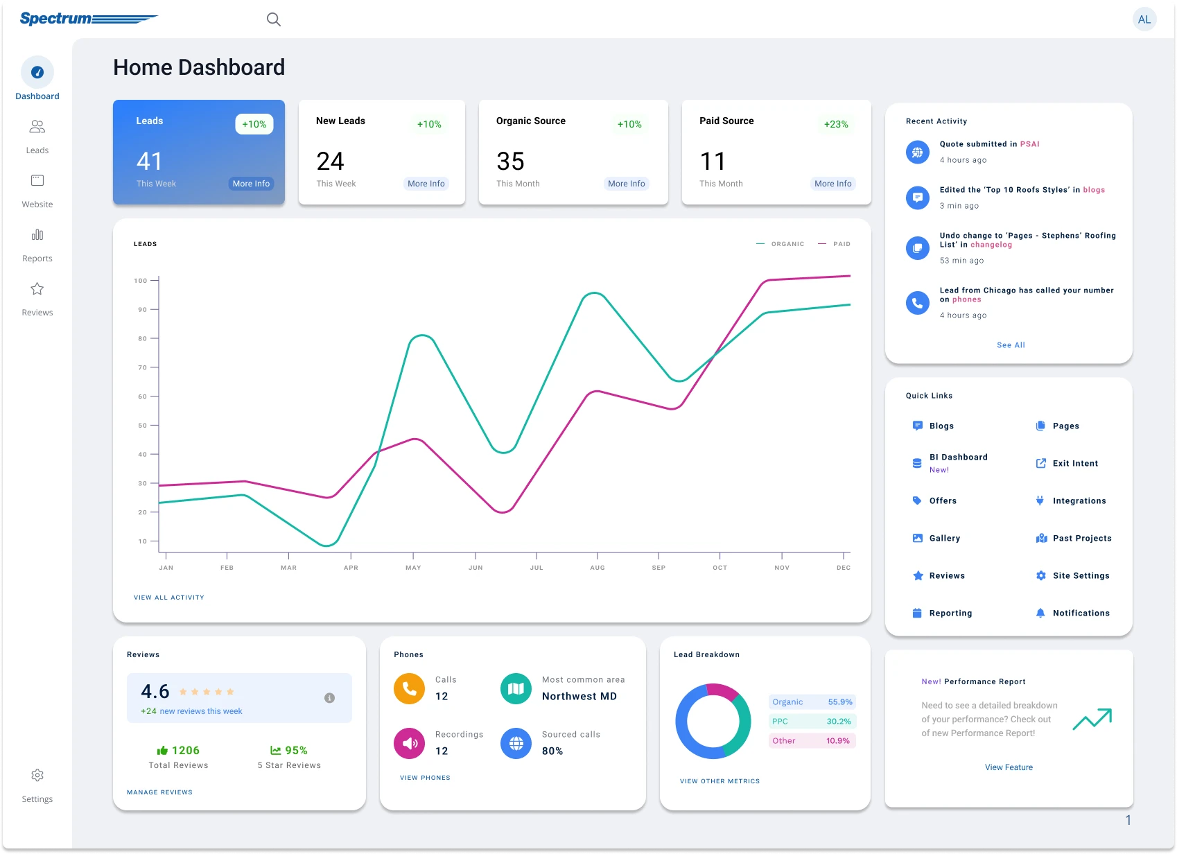Viewport: 1177px width, 854px height.
Task: Click the search magnifier icon in header
Action: click(x=274, y=19)
